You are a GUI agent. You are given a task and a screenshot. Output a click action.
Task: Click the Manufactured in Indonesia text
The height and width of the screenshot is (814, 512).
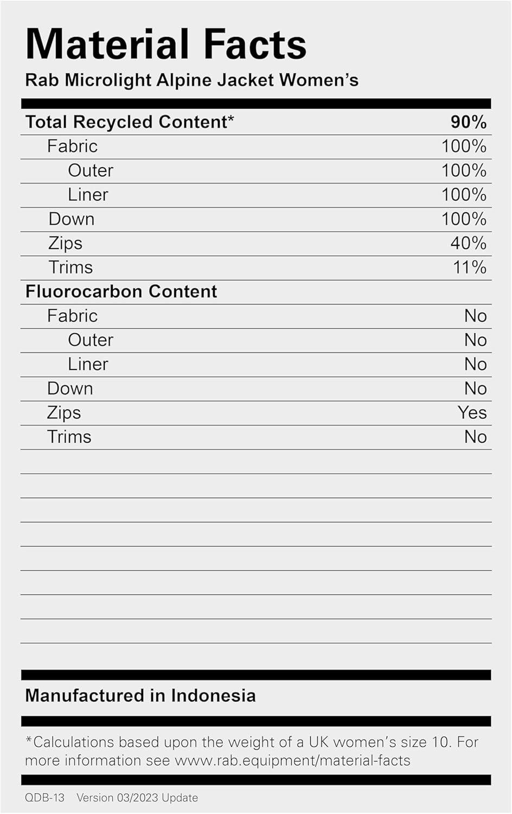click(140, 696)
